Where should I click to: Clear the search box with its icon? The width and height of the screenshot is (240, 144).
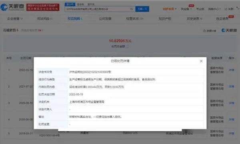[132, 9]
